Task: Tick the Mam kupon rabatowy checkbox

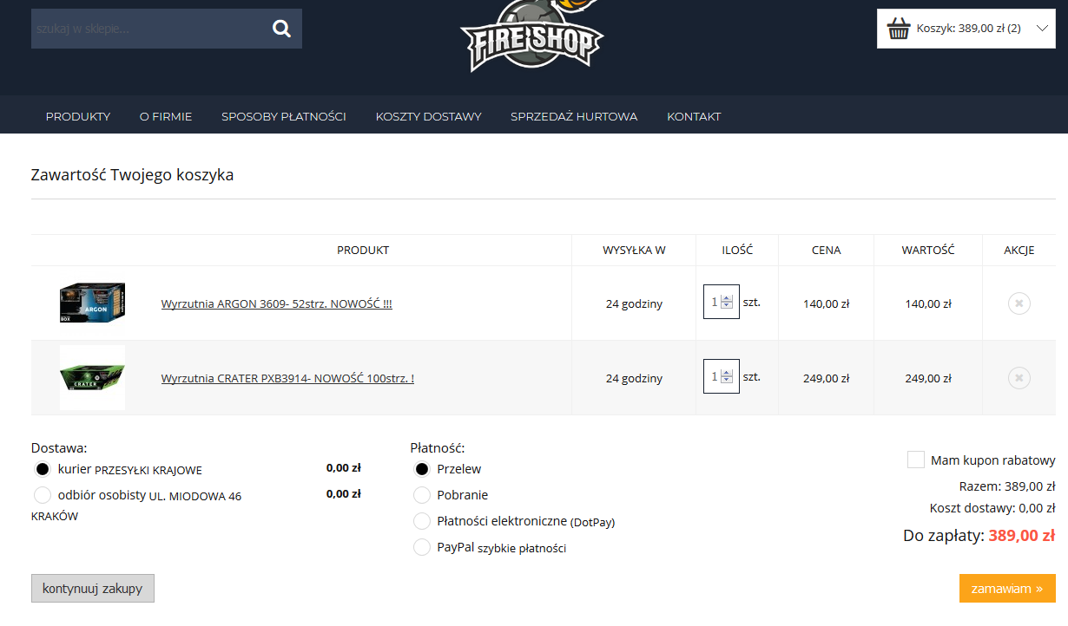Action: click(915, 460)
